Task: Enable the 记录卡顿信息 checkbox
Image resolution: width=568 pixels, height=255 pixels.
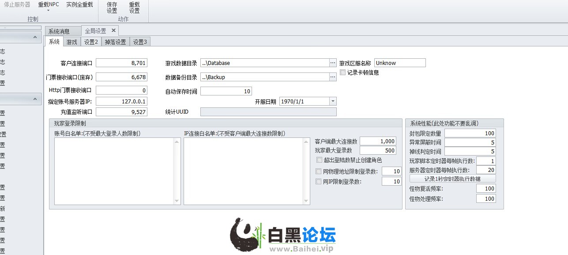Action: pos(343,72)
